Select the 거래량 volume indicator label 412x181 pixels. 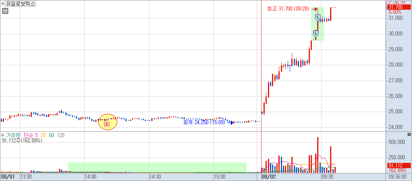coord(13,135)
